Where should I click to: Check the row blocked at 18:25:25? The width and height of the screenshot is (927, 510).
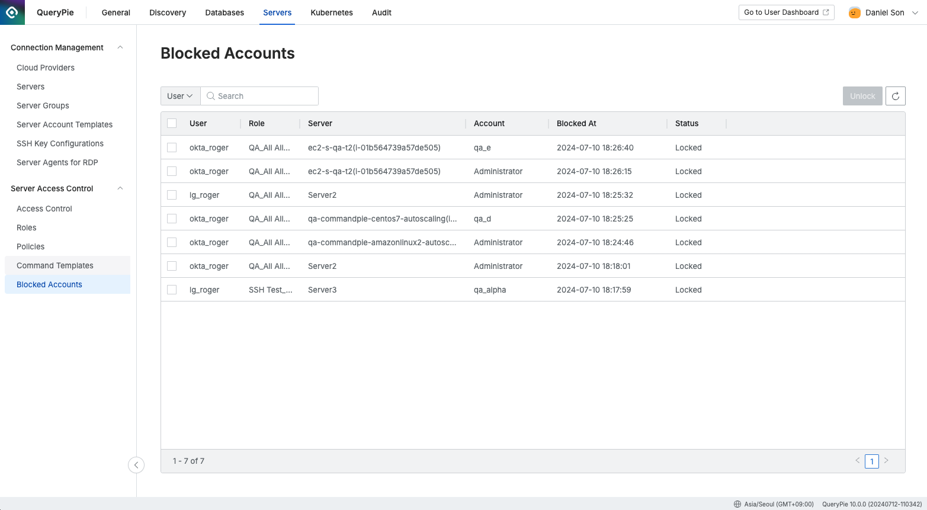tap(172, 219)
